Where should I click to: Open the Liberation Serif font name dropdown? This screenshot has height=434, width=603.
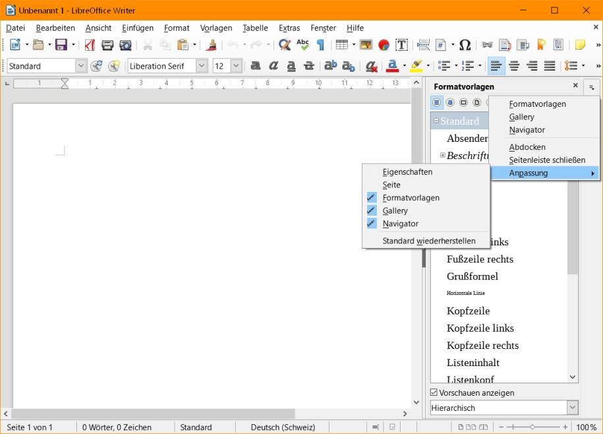click(x=202, y=65)
